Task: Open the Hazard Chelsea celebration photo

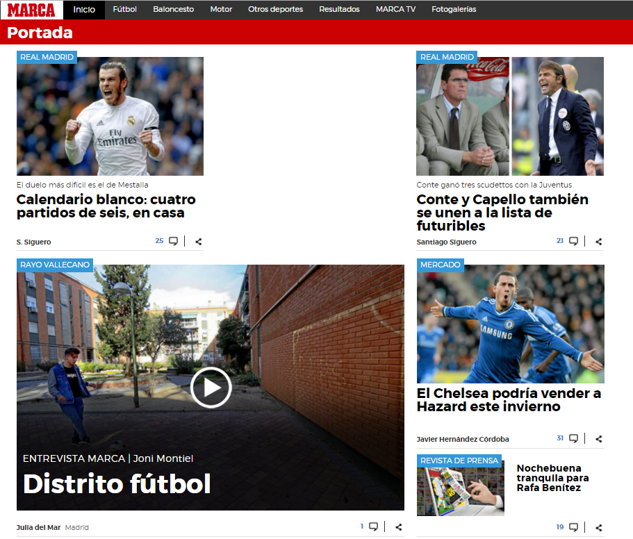Action: pyautogui.click(x=510, y=324)
